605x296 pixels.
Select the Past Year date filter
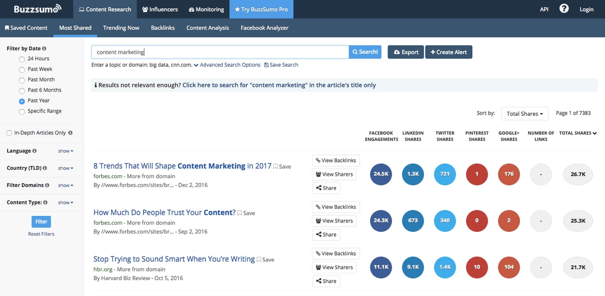(22, 101)
